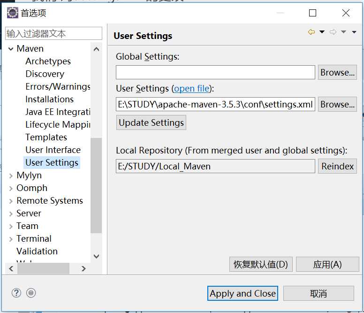364x313 pixels.
Task: Open the back history dropdown arrow
Action: coord(322,32)
